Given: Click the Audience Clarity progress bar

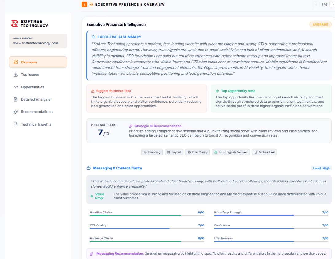Looking at the screenshot, I should 147,241.
